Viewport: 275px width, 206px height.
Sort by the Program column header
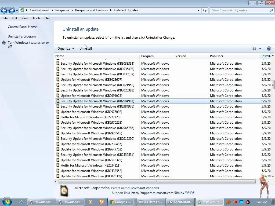point(157,56)
